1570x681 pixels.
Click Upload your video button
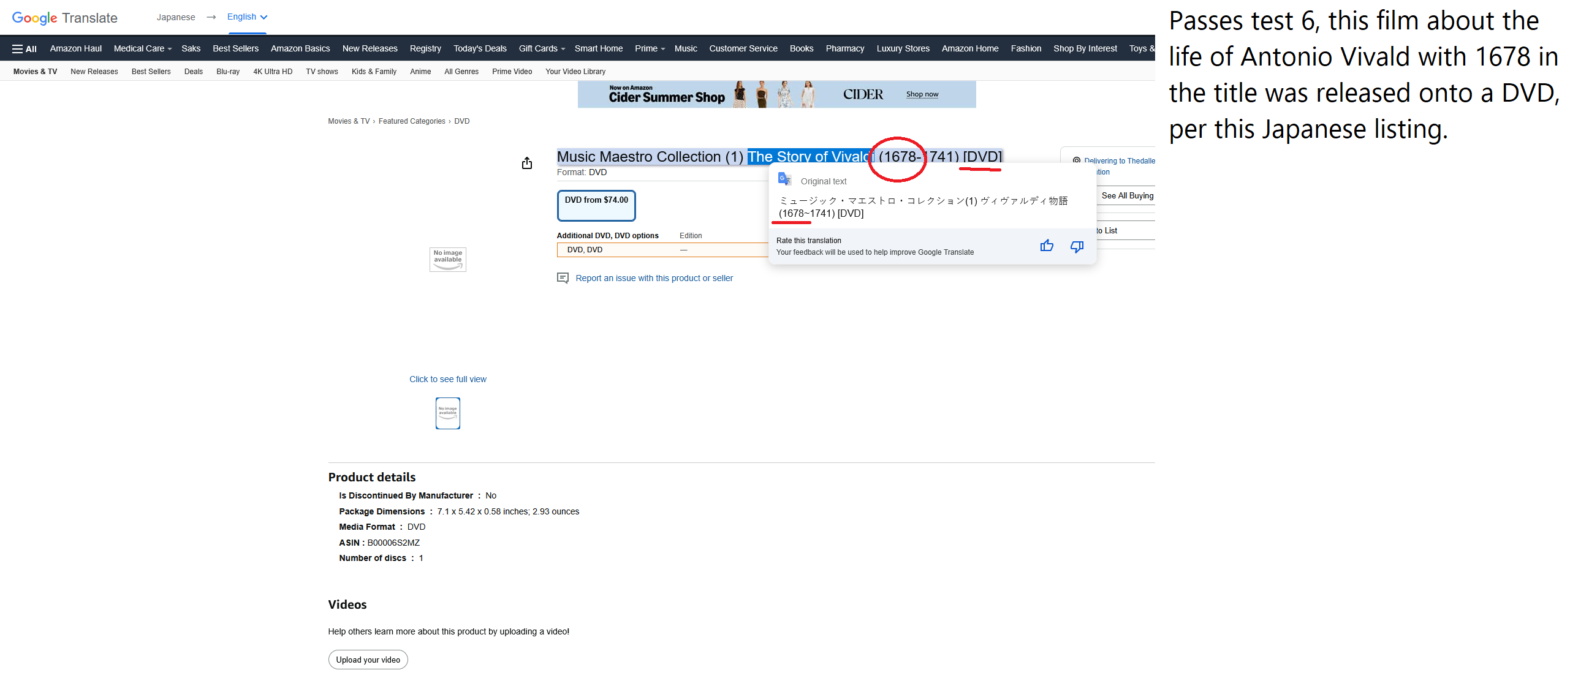[x=368, y=660]
